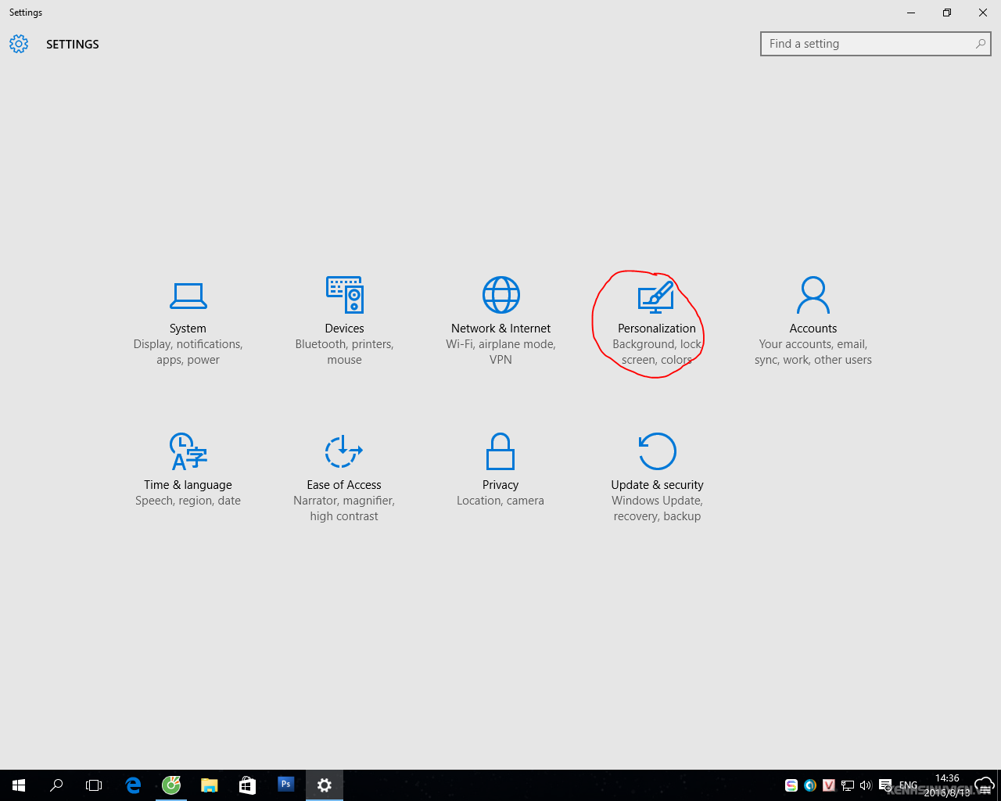The height and width of the screenshot is (801, 1001).
Task: Open taskbar Search magnifier
Action: [56, 785]
